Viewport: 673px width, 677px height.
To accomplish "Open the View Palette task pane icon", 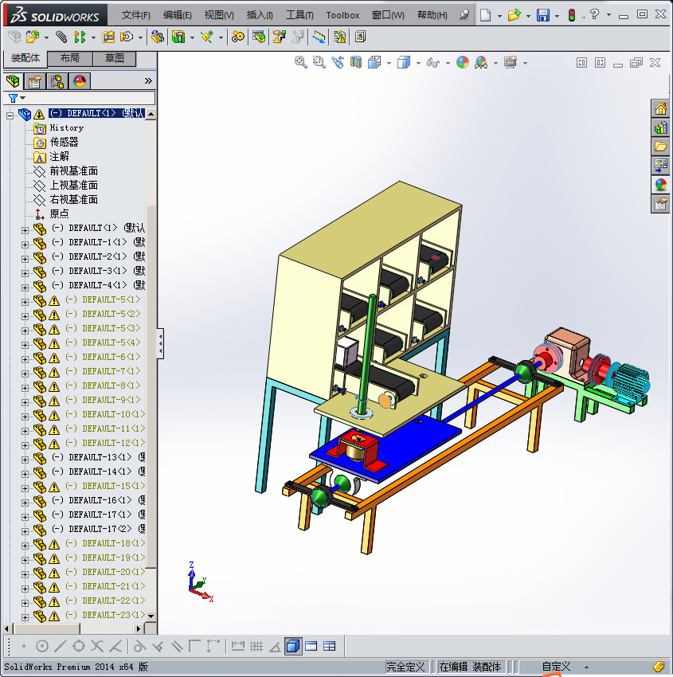I will coord(660,166).
